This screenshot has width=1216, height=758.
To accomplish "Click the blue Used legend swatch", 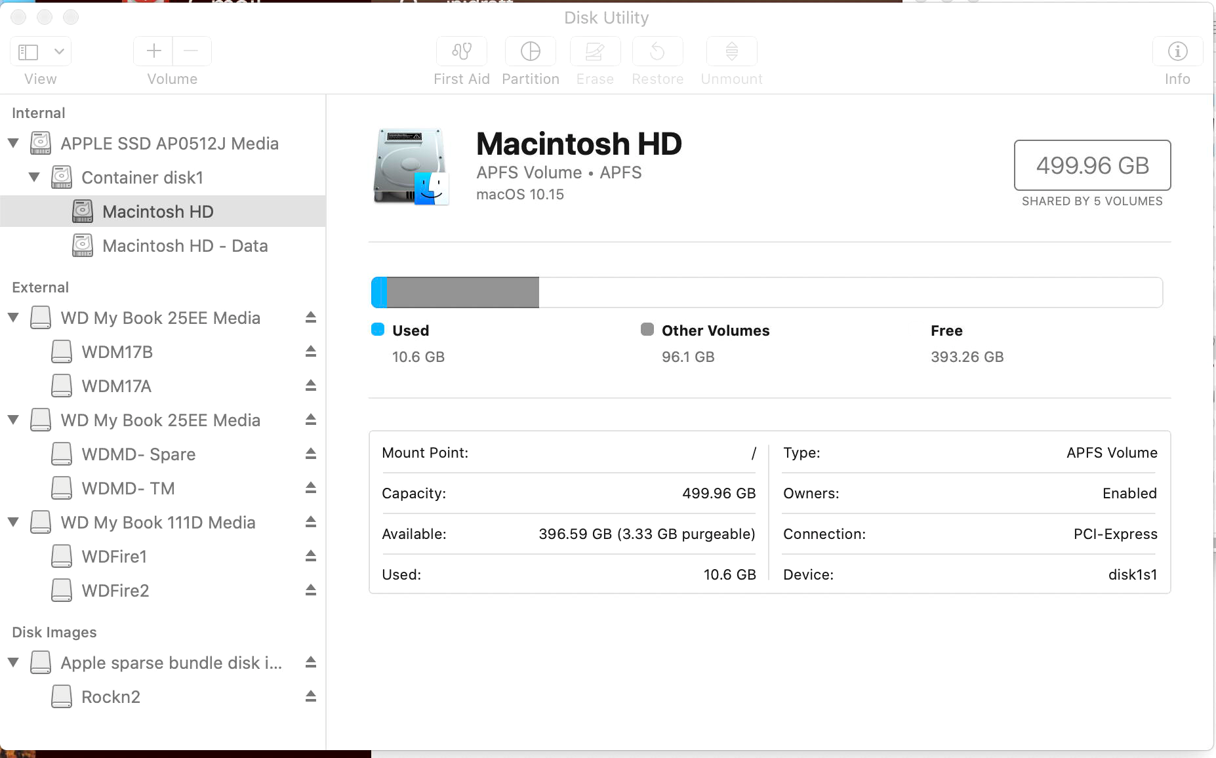I will click(x=378, y=329).
